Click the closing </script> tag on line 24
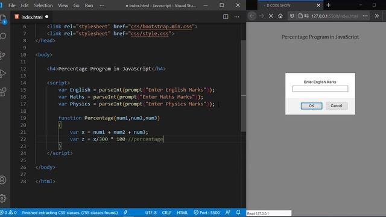 tap(60, 153)
